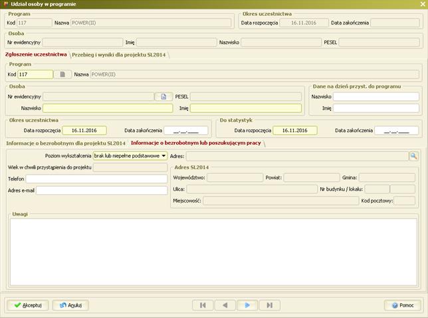Switch to Zgłoszenie uczestnictwa tab
This screenshot has width=428, height=318.
[36, 54]
